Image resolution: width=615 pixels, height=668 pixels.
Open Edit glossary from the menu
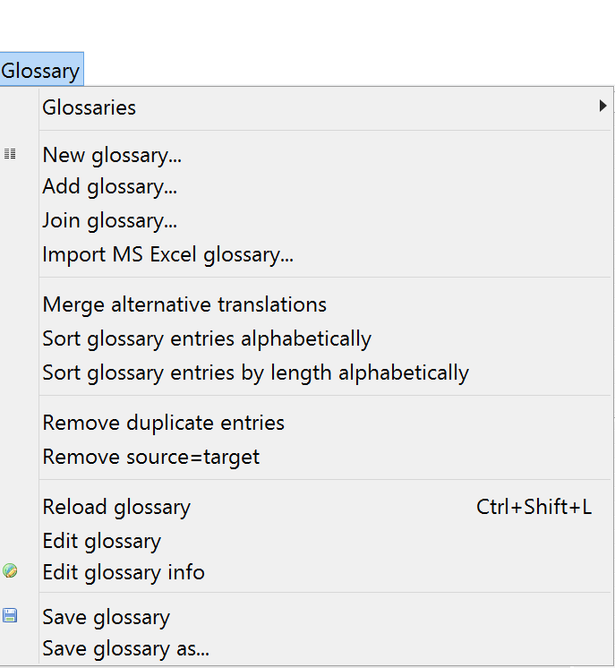tap(101, 541)
